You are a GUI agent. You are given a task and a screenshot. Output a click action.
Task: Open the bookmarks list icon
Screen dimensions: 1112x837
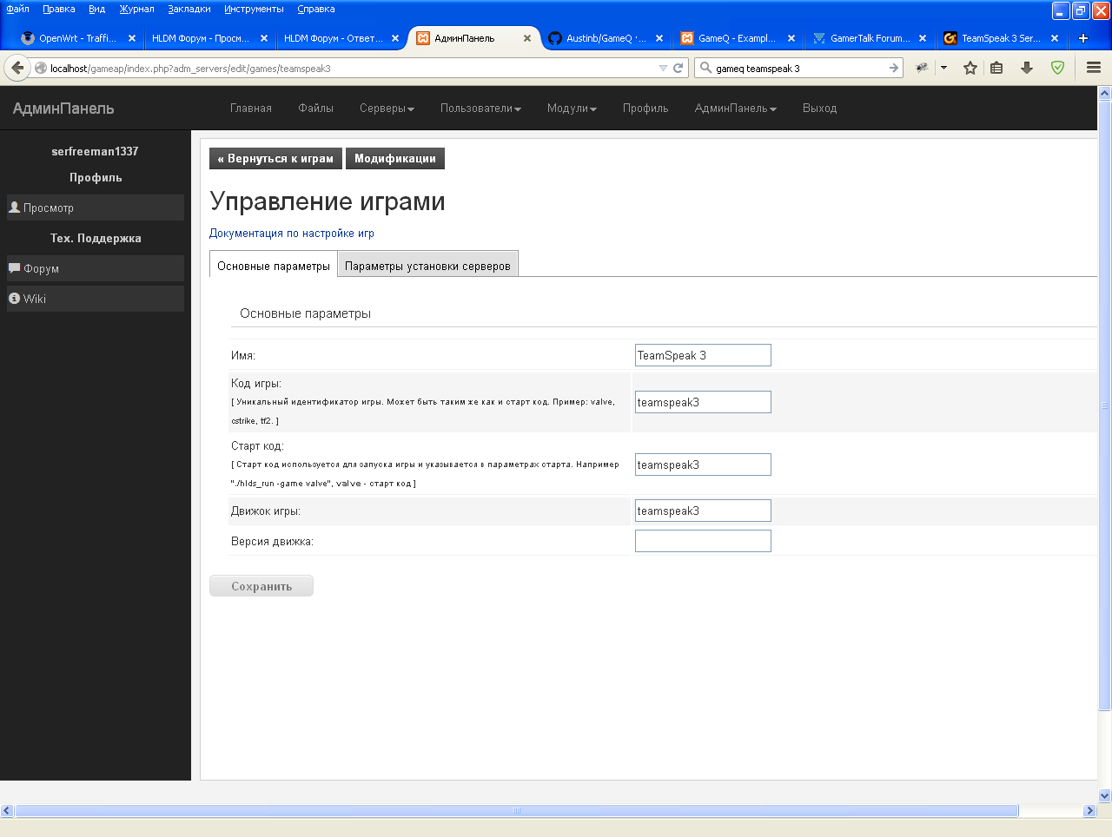(996, 68)
